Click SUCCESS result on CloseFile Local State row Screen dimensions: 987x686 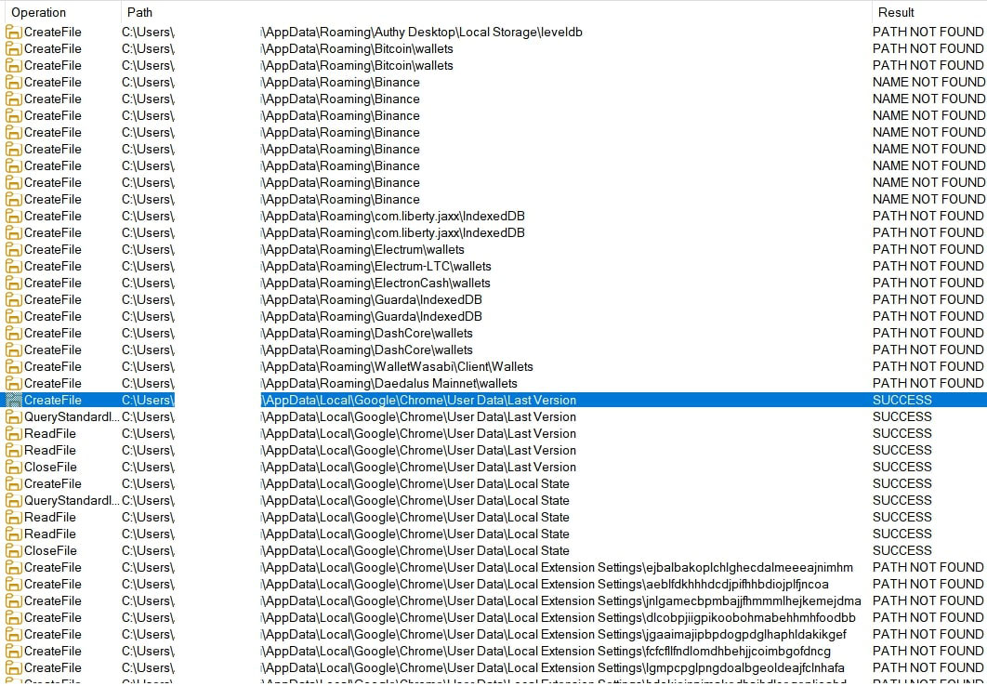click(x=902, y=550)
